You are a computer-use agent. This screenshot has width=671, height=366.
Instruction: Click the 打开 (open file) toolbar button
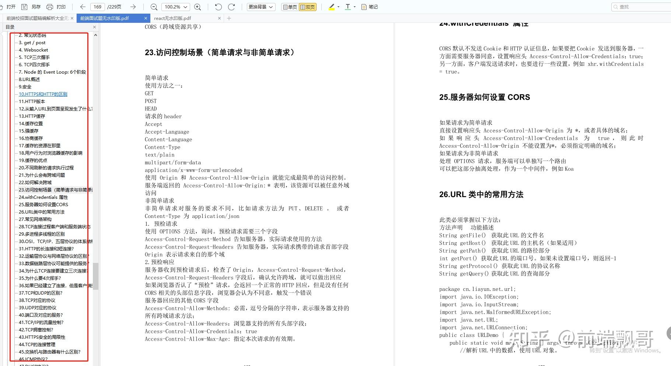click(8, 7)
